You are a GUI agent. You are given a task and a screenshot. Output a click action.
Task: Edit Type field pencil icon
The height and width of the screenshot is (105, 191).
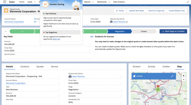tap(59, 89)
